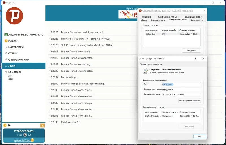The image size is (226, 145).
Task: Click Купить PsiCash link
Action: pos(22,140)
